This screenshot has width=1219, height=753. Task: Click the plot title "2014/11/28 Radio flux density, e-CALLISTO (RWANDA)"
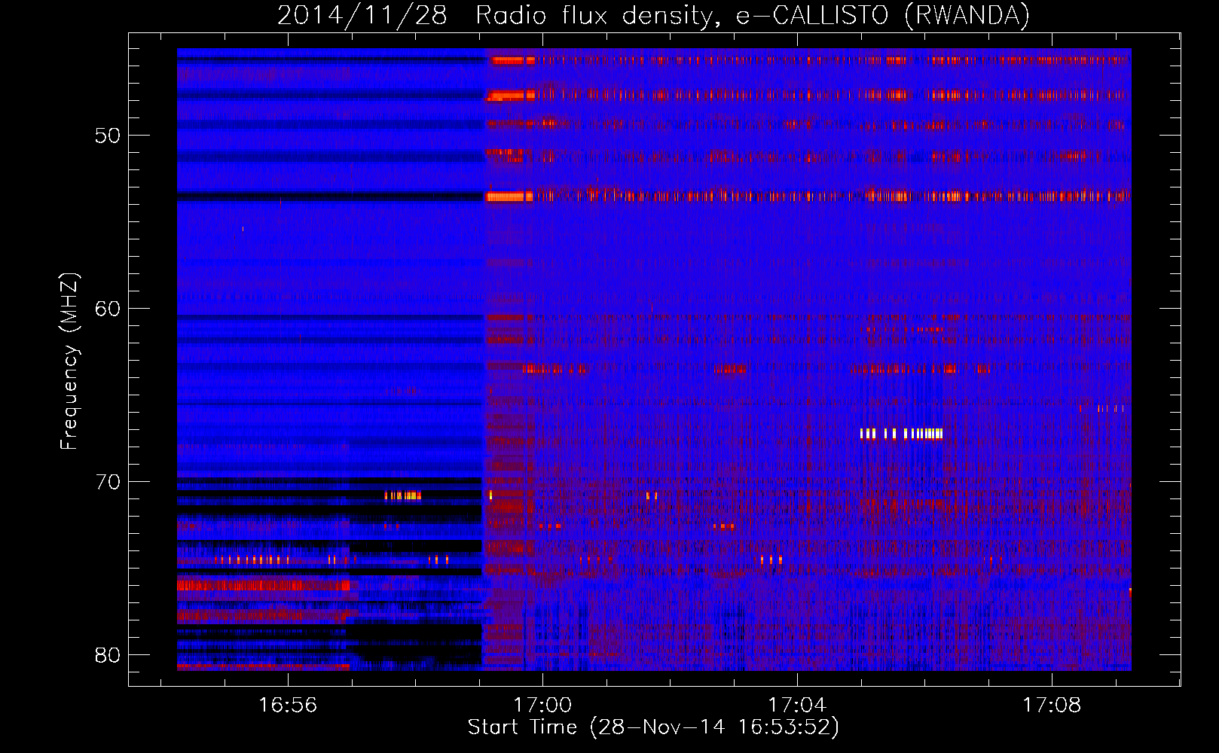(653, 15)
